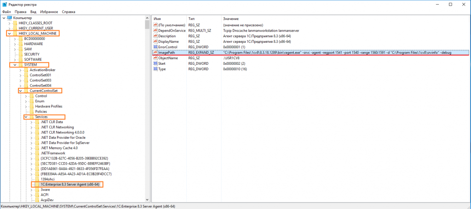Click the AcpiDev folder icon

[x=37, y=200]
